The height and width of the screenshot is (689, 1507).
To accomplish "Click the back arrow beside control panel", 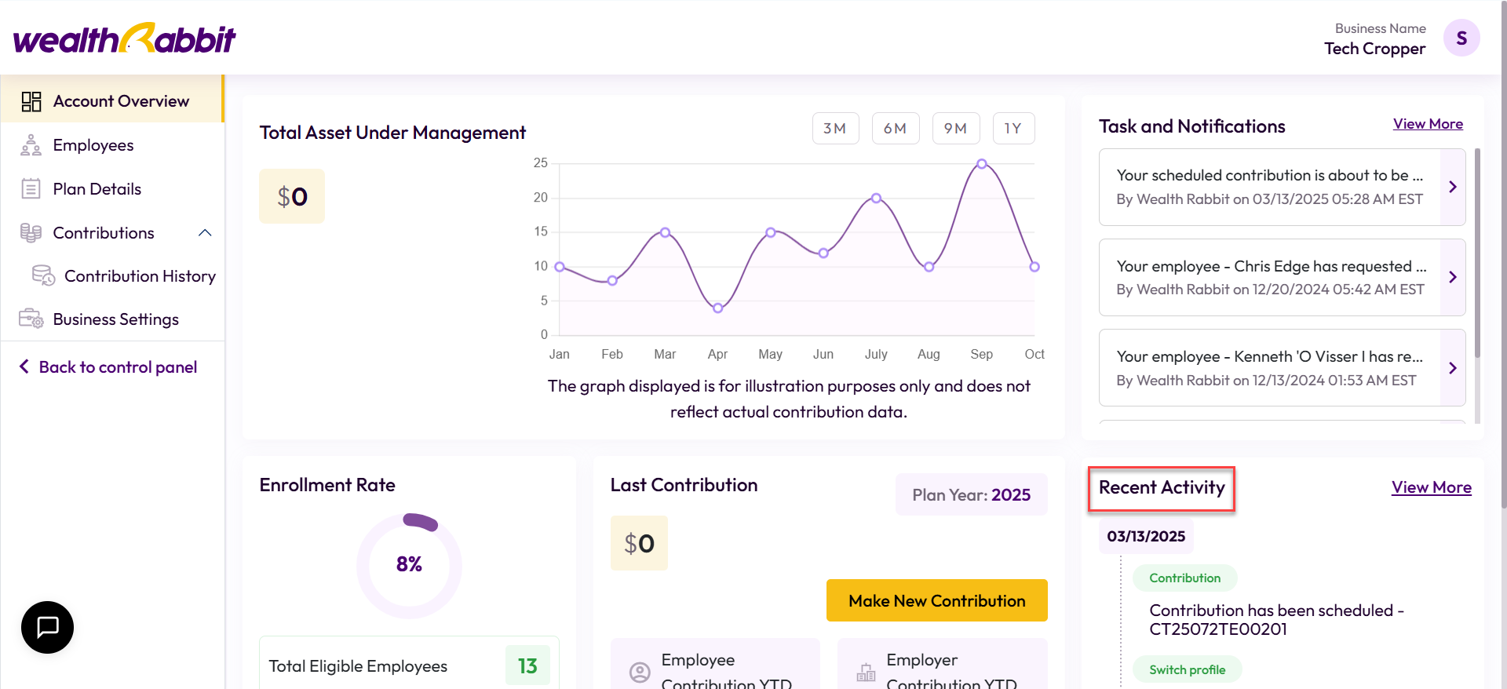I will tap(24, 366).
